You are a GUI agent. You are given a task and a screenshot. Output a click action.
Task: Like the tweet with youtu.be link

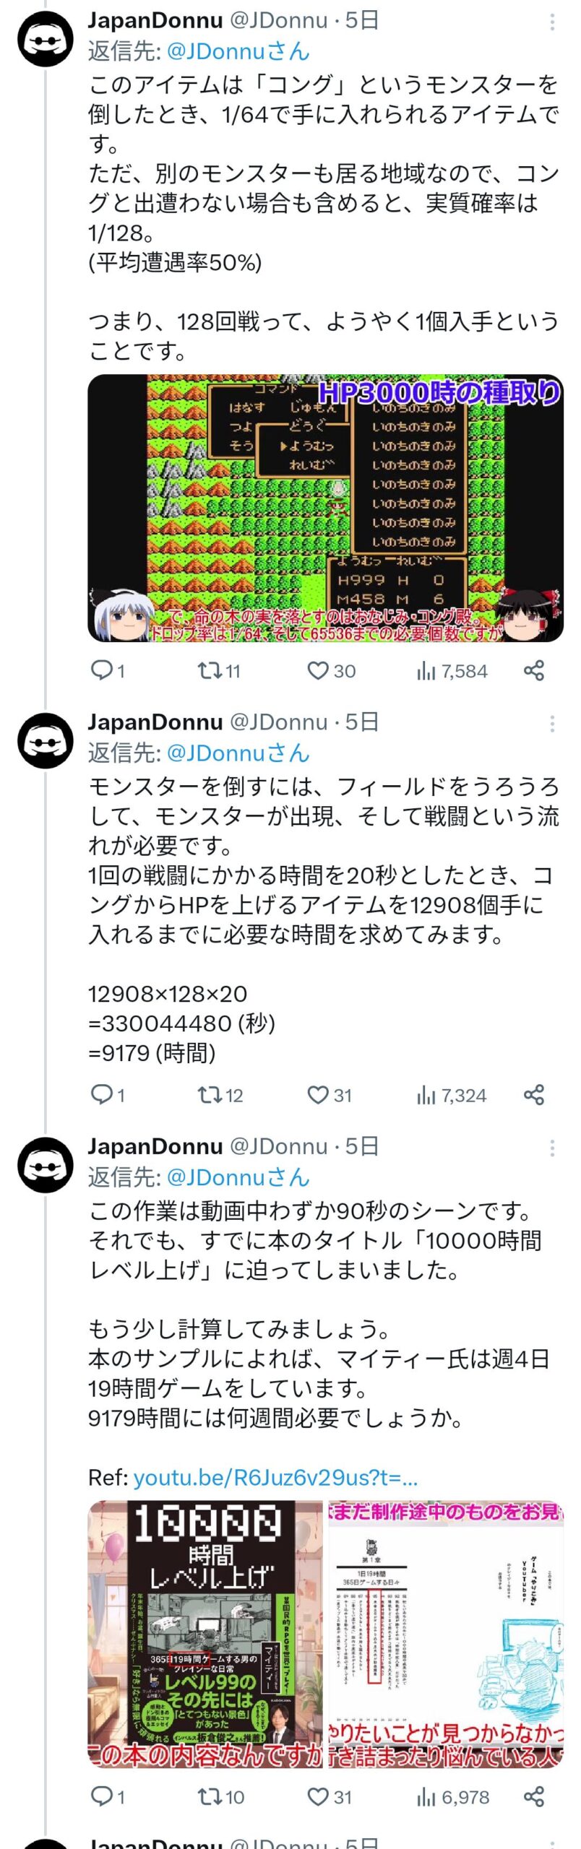(x=318, y=1796)
